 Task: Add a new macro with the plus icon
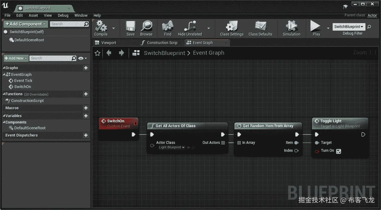point(86,108)
